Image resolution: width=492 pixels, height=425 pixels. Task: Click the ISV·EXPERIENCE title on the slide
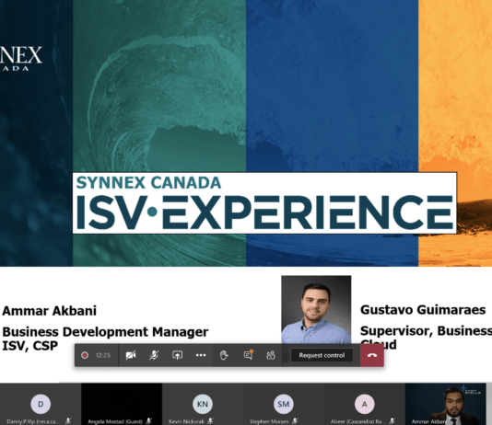(264, 212)
